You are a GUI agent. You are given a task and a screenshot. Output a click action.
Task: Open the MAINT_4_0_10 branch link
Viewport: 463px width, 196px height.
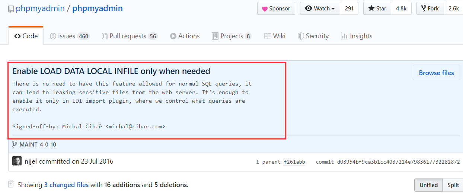[x=38, y=145]
